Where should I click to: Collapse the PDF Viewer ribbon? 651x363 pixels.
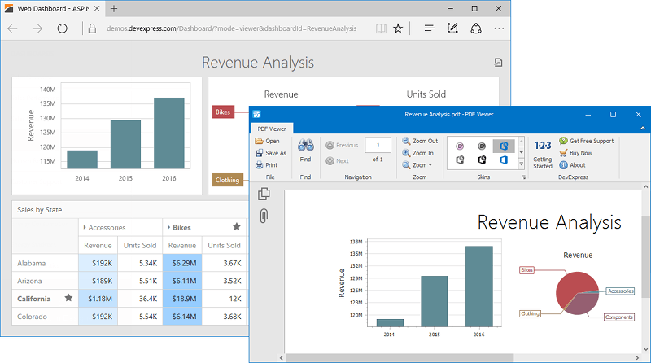point(642,129)
